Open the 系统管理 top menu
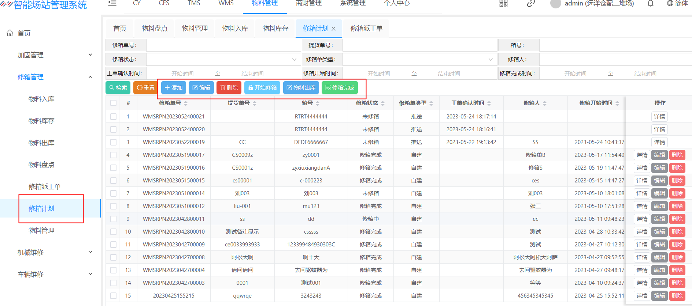 click(x=353, y=3)
